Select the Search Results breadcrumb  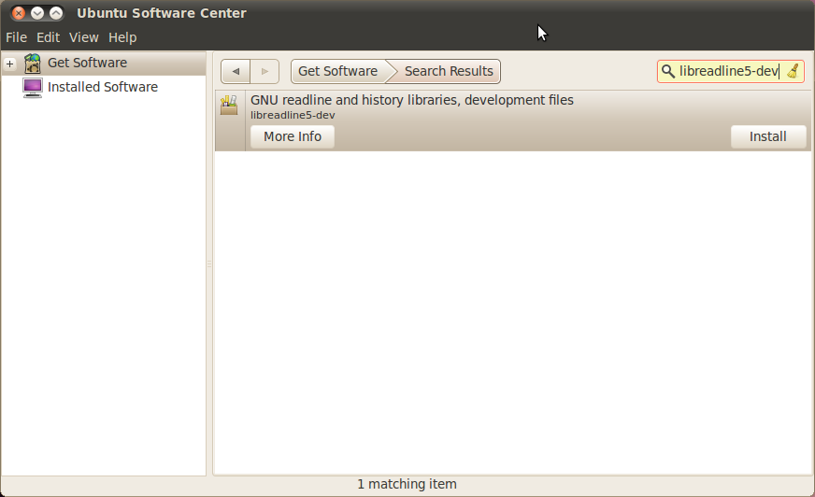(x=449, y=71)
